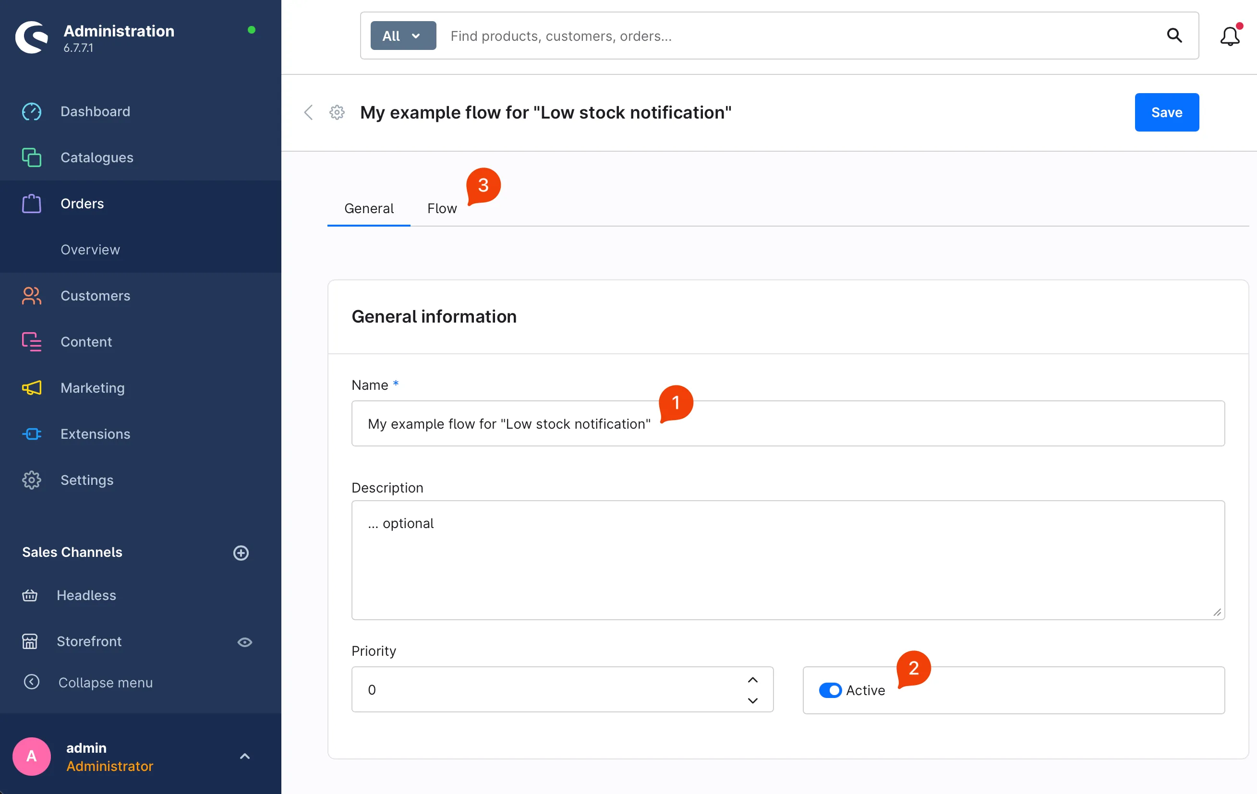The image size is (1257, 794).
Task: Click the notification bell icon
Action: 1229,36
